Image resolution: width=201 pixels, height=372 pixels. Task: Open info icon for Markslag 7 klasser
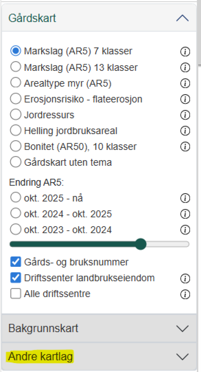(185, 52)
